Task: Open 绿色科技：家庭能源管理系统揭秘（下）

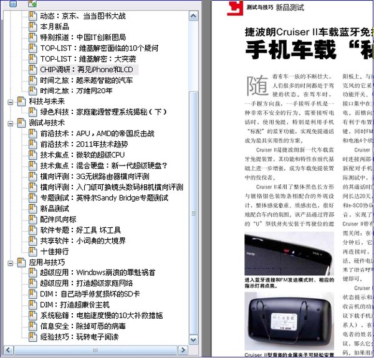Action: (x=103, y=112)
